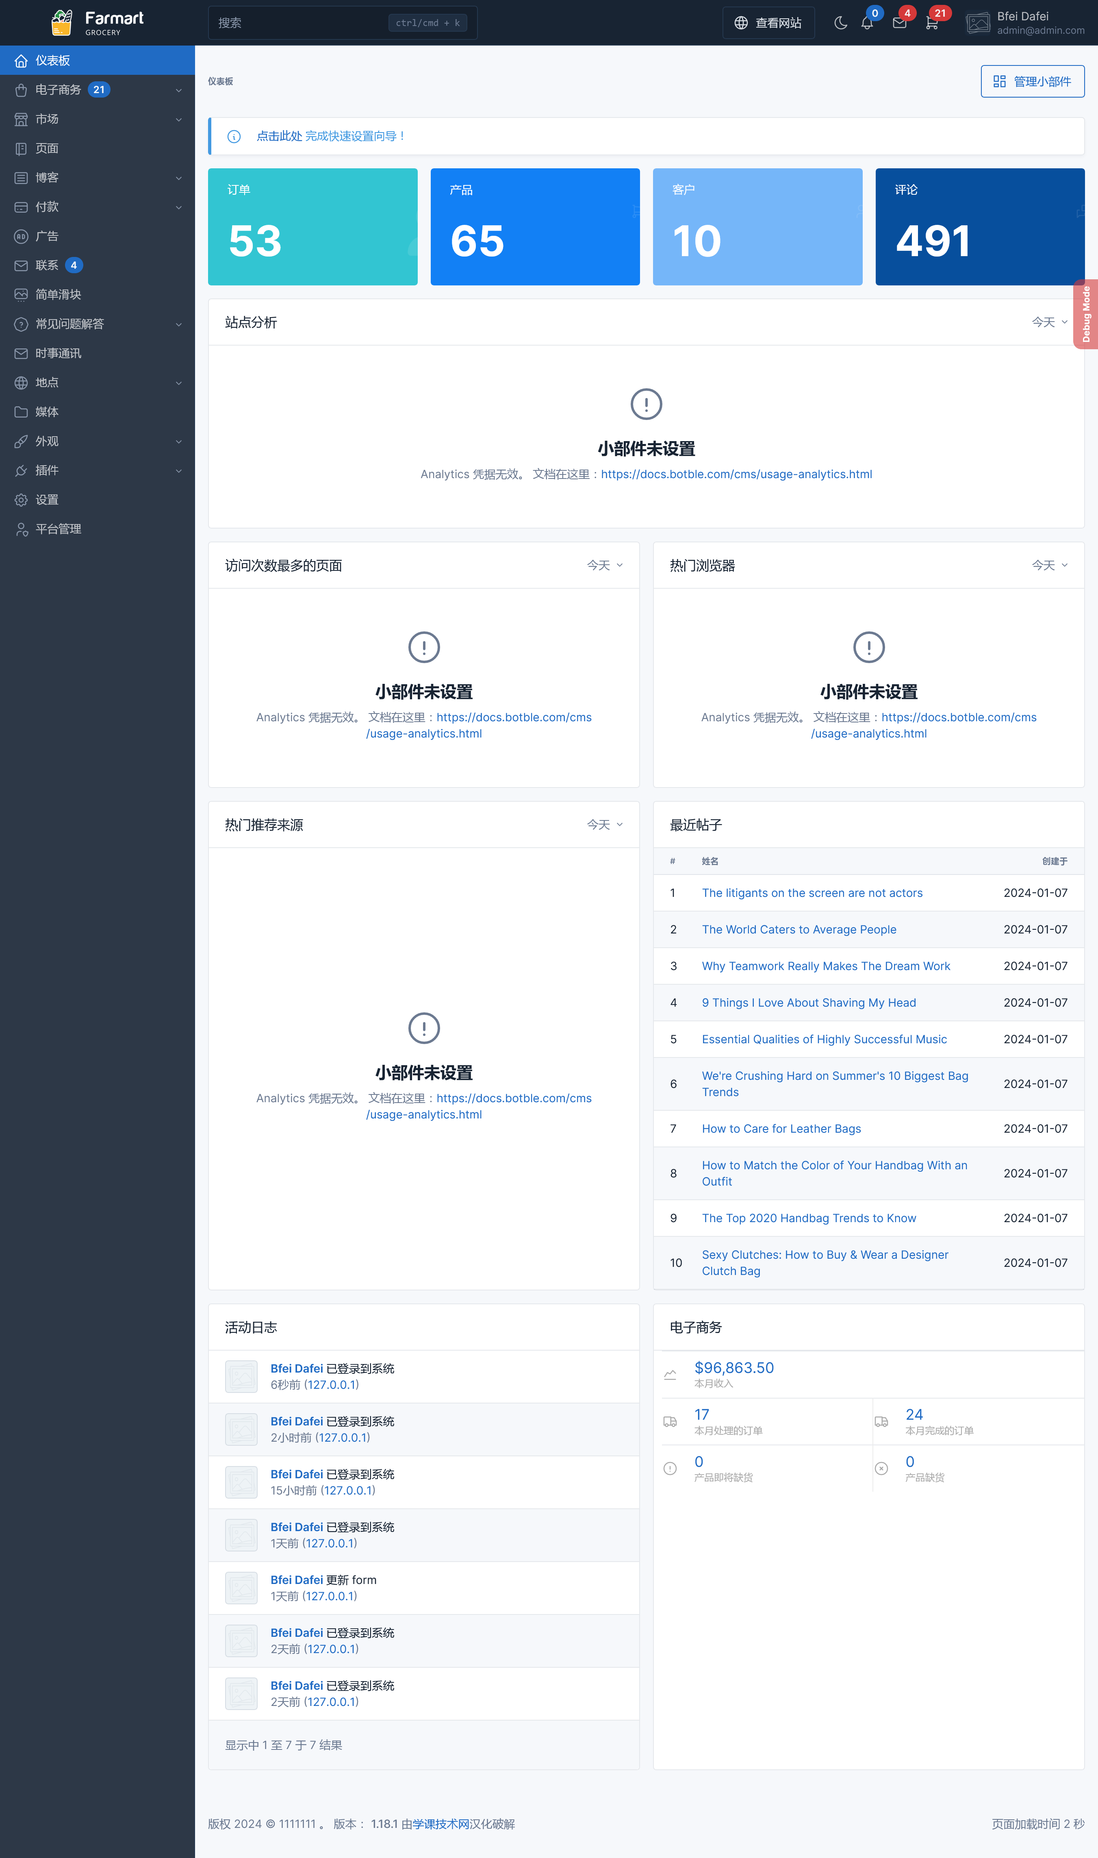1098x1858 pixels.
Task: Open 广告 ads sidebar item
Action: click(47, 236)
